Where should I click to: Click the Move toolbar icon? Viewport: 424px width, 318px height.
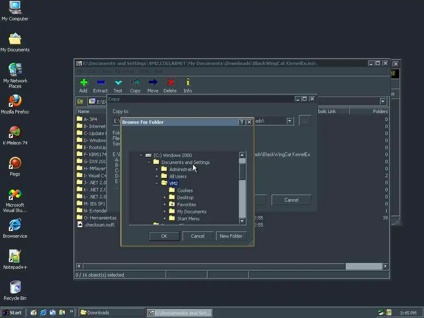pos(153,85)
